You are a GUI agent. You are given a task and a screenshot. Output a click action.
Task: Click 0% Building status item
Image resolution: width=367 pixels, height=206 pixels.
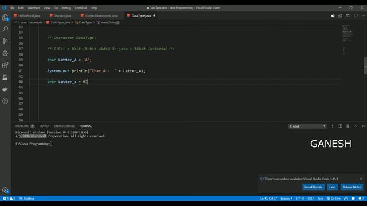pyautogui.click(x=26, y=199)
